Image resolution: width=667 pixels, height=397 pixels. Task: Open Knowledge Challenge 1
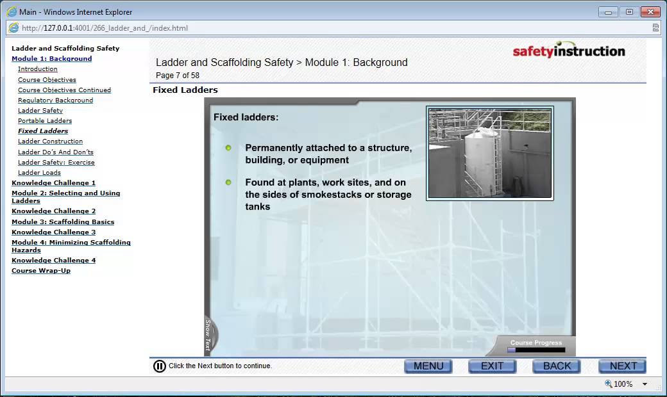coord(54,182)
